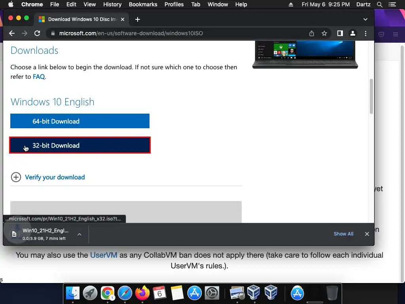405x304 pixels.
Task: Open the View menu
Action: click(90, 4)
